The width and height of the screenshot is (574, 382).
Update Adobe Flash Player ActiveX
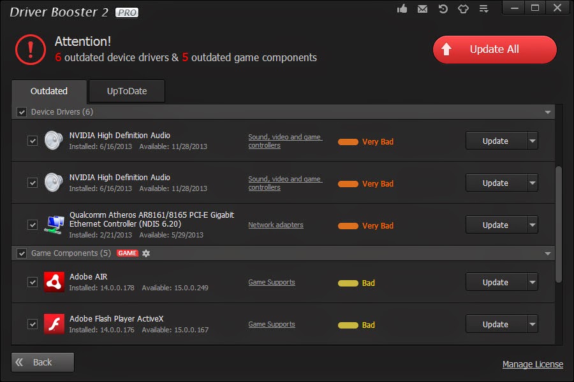(496, 324)
